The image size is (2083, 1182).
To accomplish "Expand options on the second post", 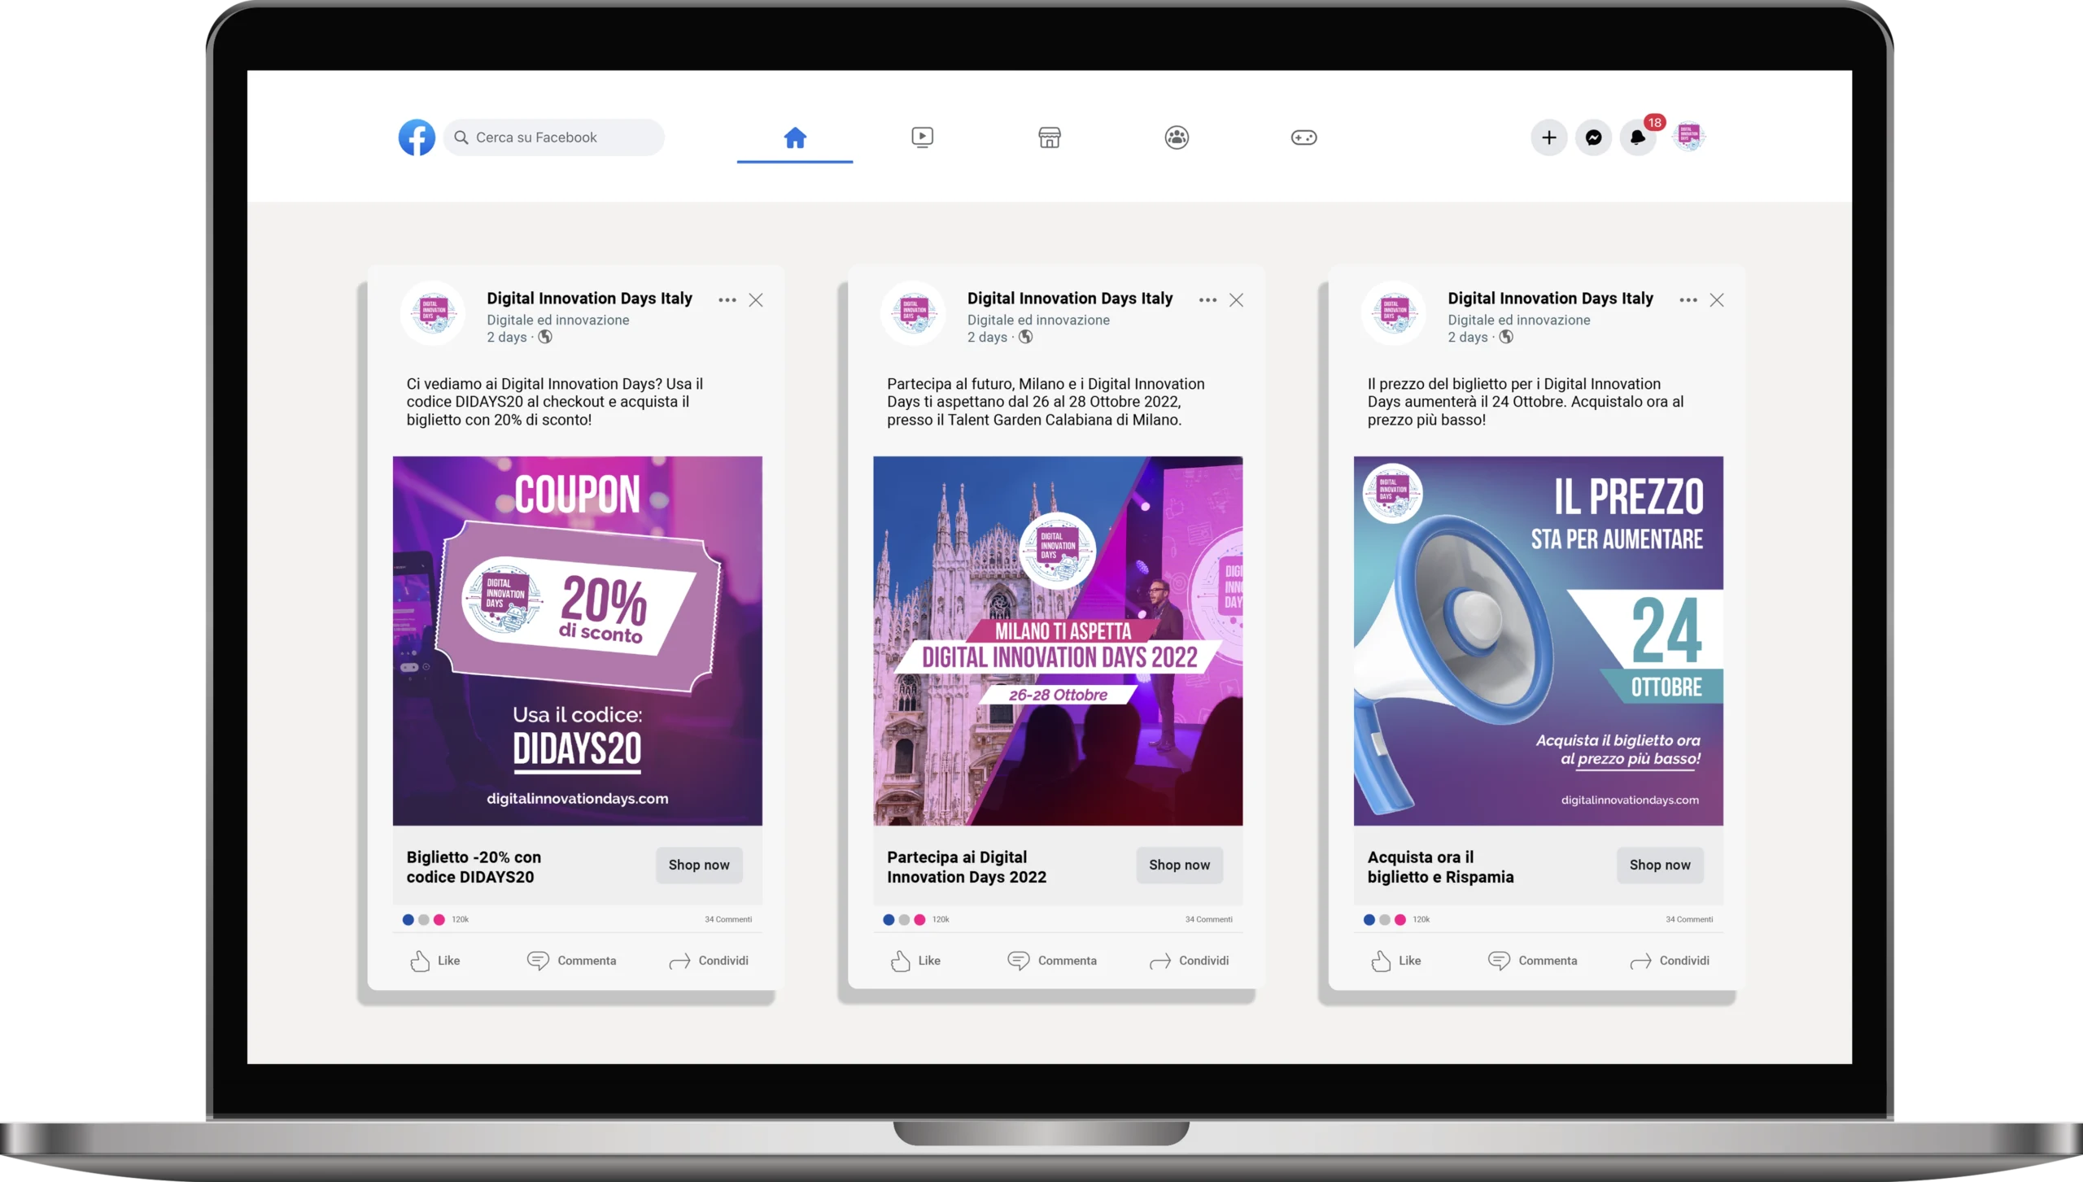I will click(1209, 299).
